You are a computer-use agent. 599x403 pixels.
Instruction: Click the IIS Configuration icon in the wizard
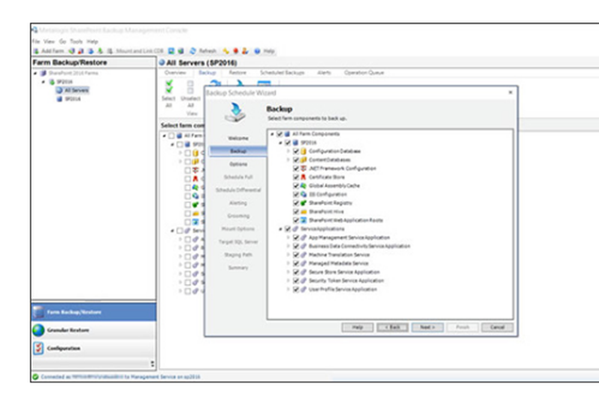[x=304, y=195]
